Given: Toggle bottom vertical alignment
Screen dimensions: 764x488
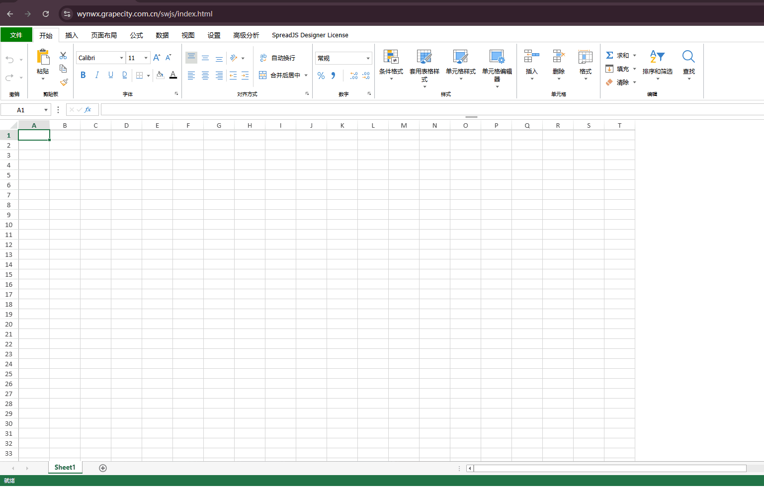Looking at the screenshot, I should tap(219, 58).
